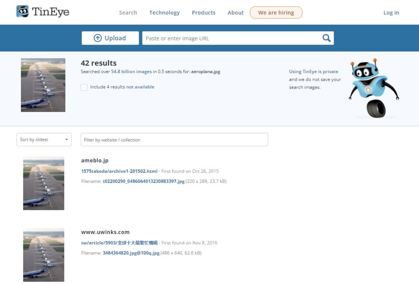Click the magnifying glass search icon

pos(326,38)
